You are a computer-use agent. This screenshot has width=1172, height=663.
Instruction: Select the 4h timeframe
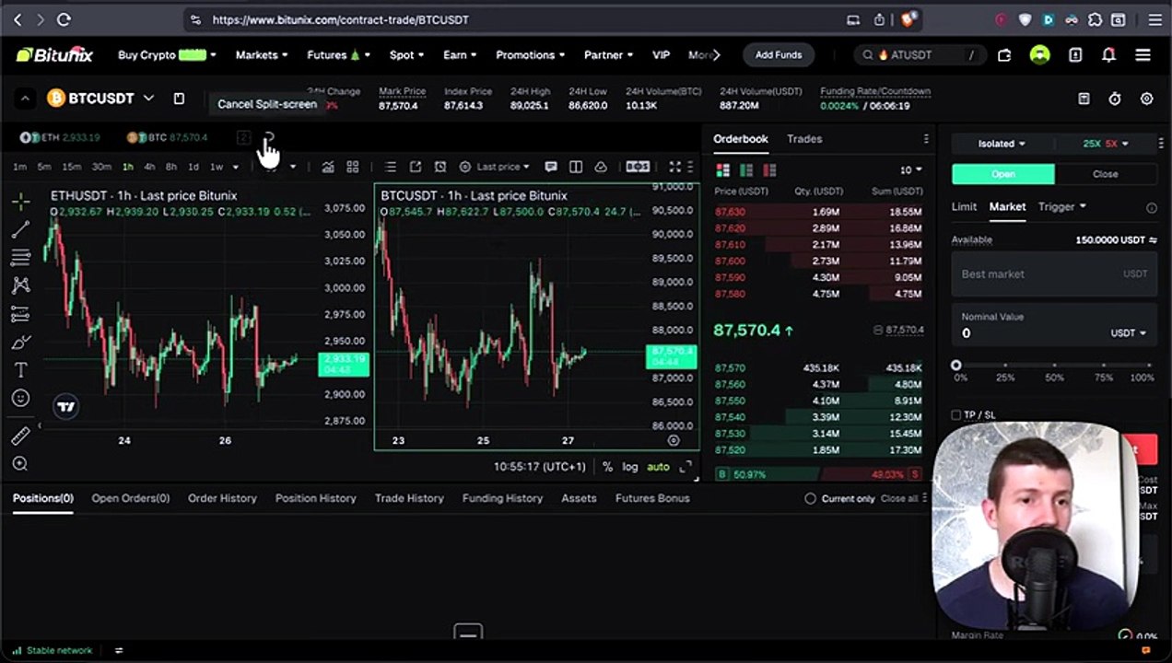coord(149,167)
